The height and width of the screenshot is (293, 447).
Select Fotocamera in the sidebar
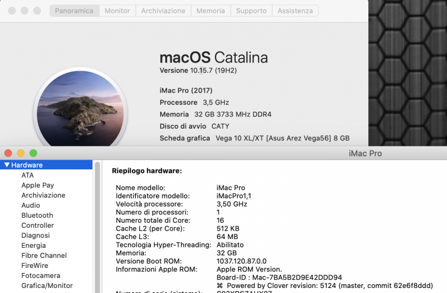(41, 275)
